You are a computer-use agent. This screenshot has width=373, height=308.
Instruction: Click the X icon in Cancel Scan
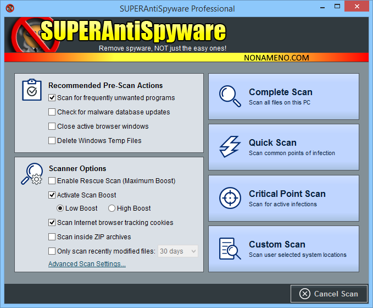(x=304, y=294)
